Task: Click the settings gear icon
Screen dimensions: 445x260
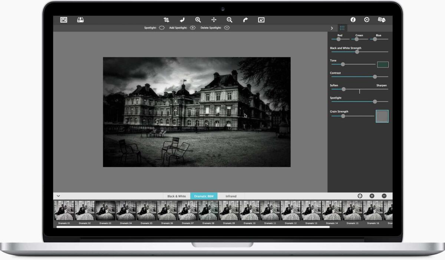Action: click(x=367, y=20)
